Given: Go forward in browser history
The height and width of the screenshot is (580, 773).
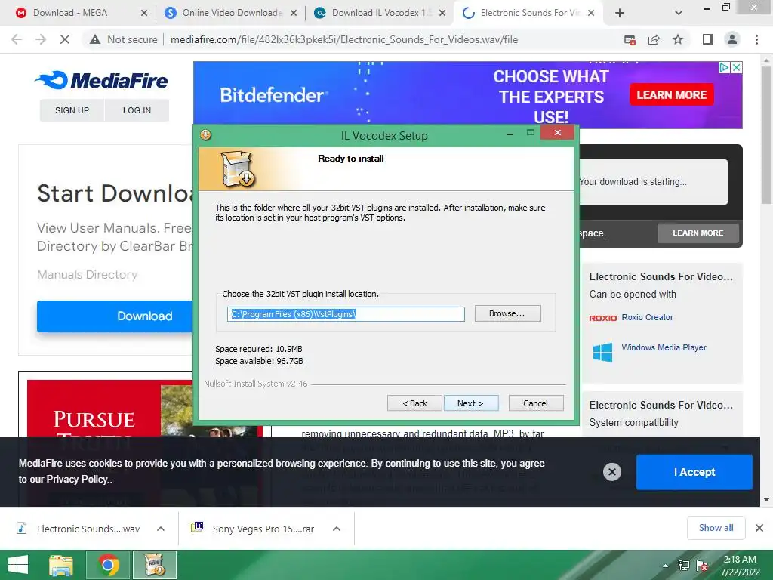Looking at the screenshot, I should point(41,39).
